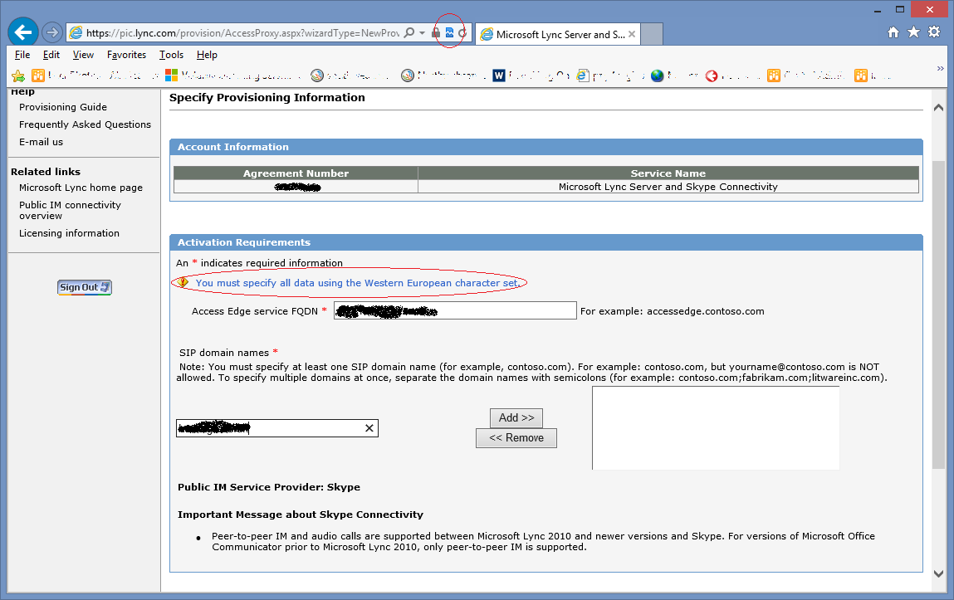
Task: Click the Access Edge service FQDN field
Action: pos(455,310)
